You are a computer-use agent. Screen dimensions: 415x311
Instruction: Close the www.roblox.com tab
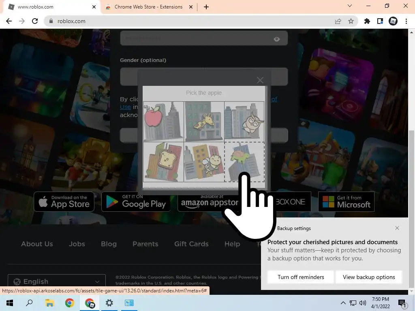coord(94,7)
